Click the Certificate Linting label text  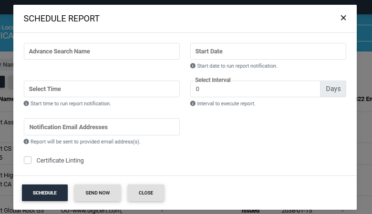tap(60, 161)
